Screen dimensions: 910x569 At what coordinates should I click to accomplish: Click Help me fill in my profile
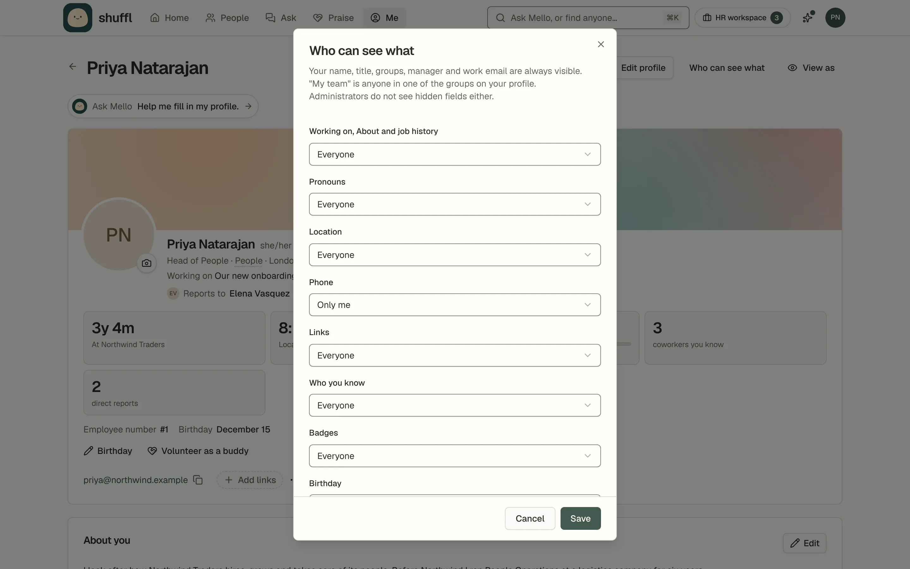(x=188, y=107)
